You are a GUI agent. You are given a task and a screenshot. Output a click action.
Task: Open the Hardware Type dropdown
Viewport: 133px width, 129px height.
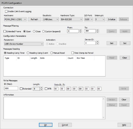pos(71,19)
